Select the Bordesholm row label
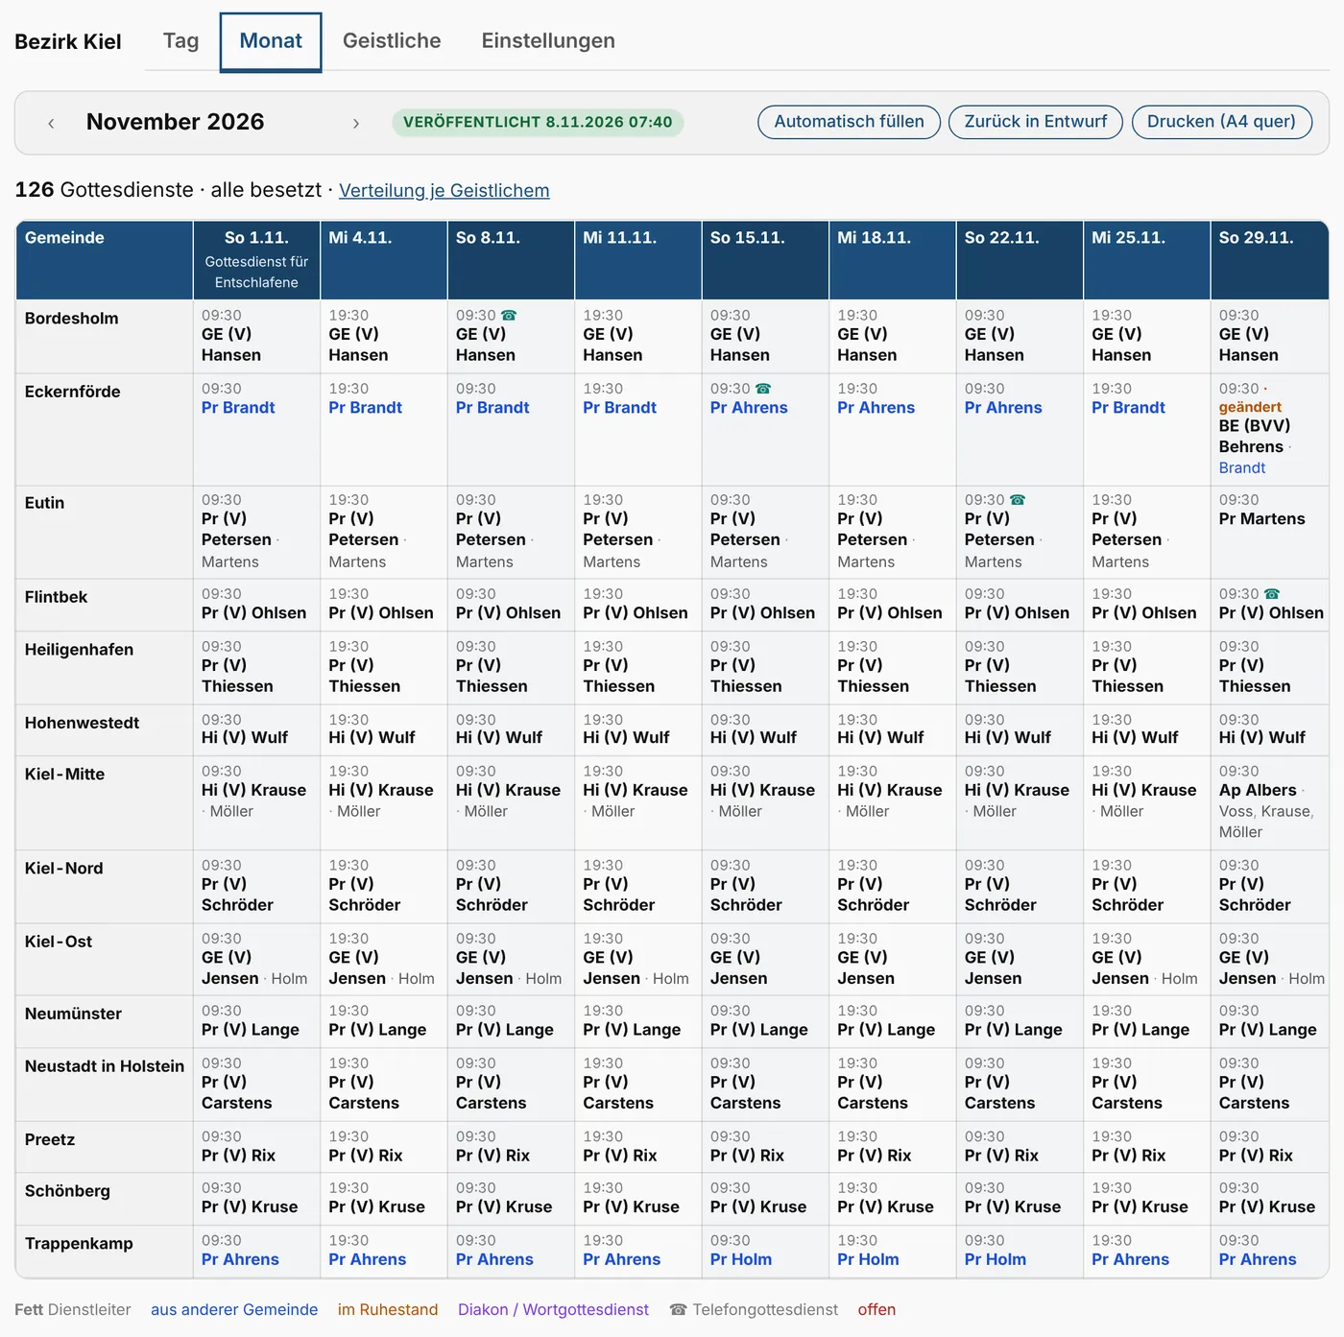 72,319
